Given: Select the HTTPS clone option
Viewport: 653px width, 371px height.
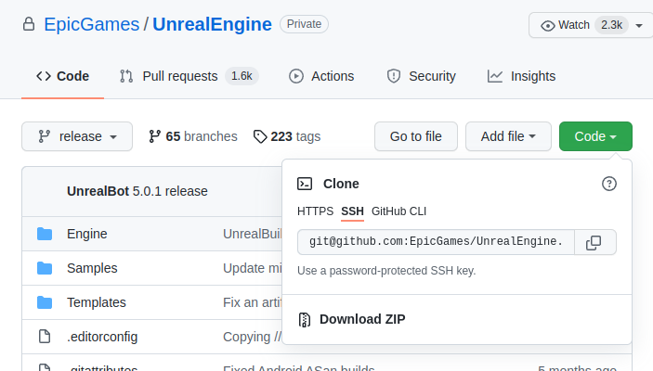Looking at the screenshot, I should coord(315,211).
